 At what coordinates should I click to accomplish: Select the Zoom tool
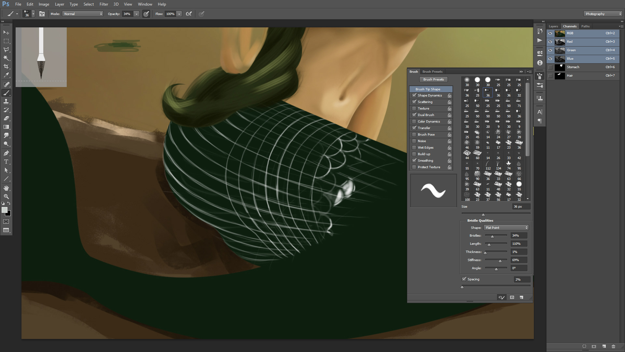(x=6, y=197)
